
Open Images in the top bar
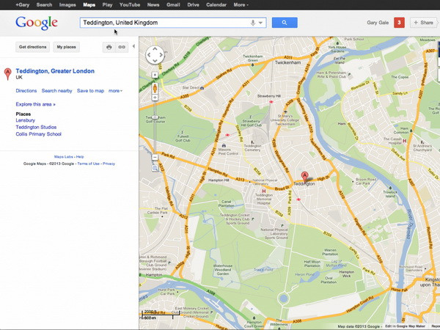coord(67,5)
